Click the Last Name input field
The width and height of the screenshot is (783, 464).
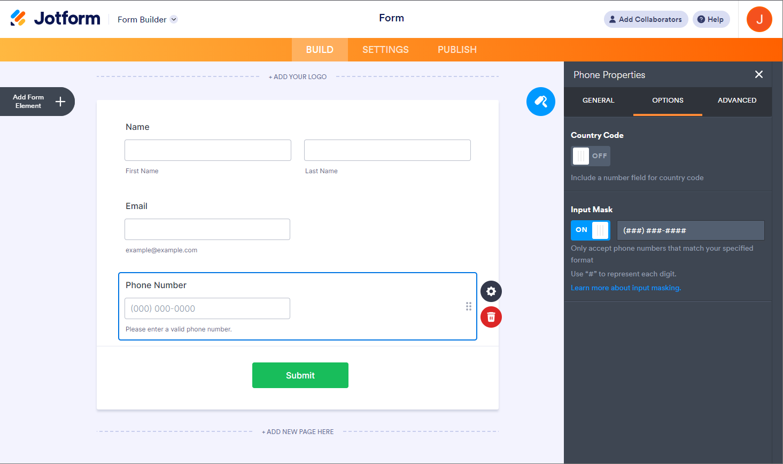coord(387,150)
